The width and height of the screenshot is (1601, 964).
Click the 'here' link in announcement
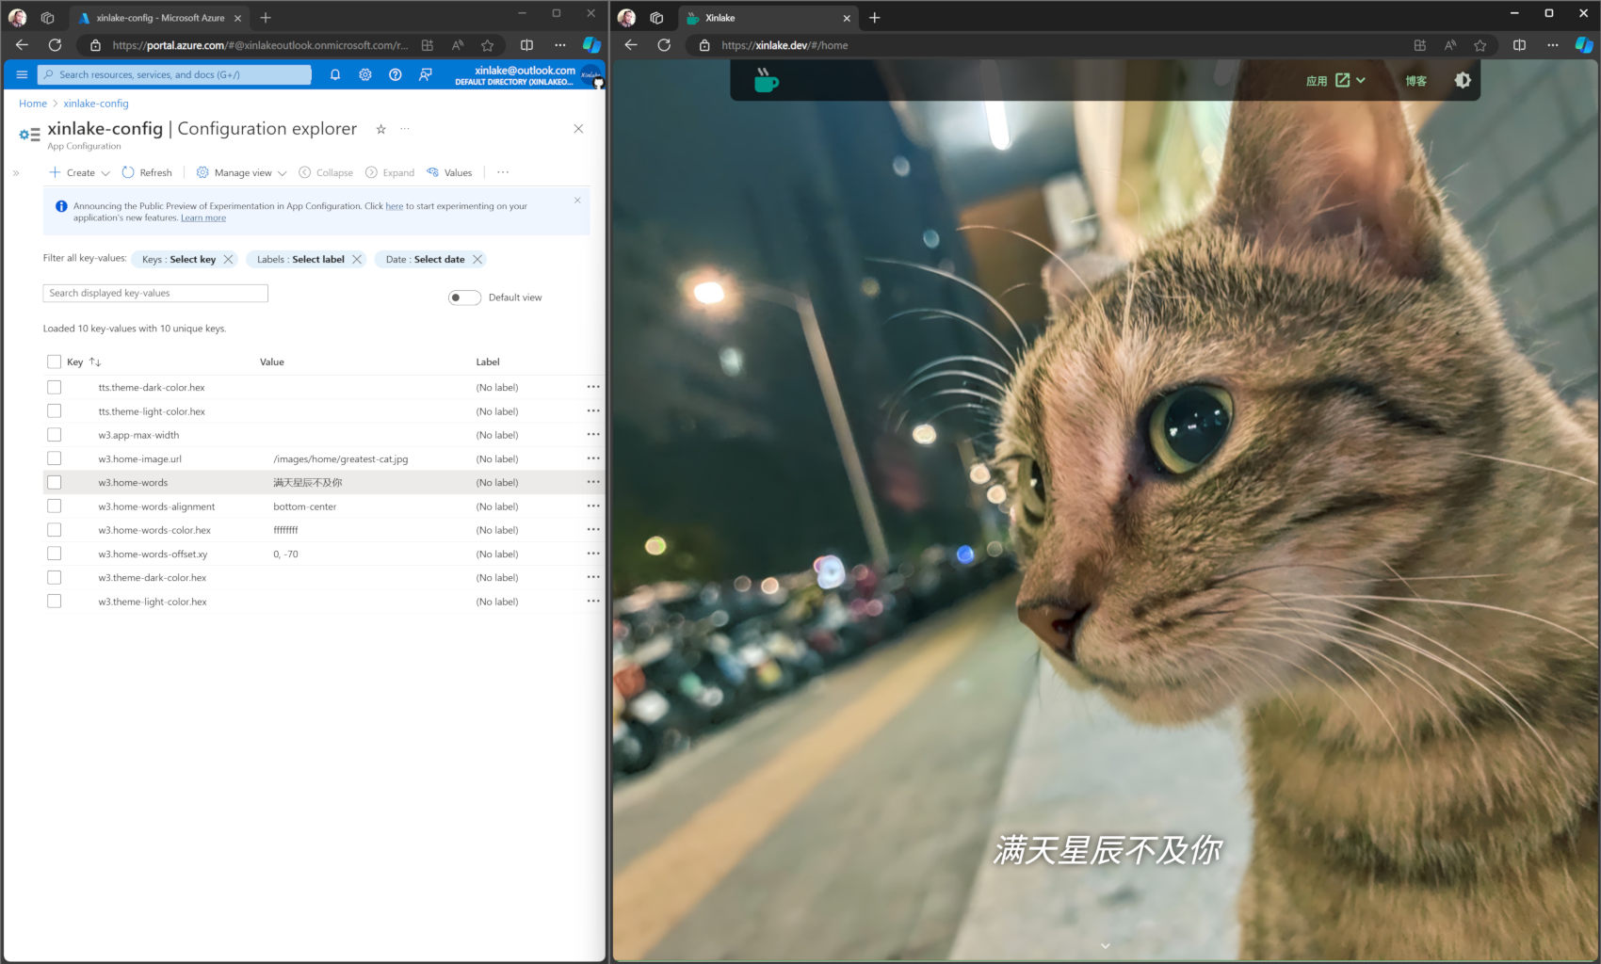(395, 206)
